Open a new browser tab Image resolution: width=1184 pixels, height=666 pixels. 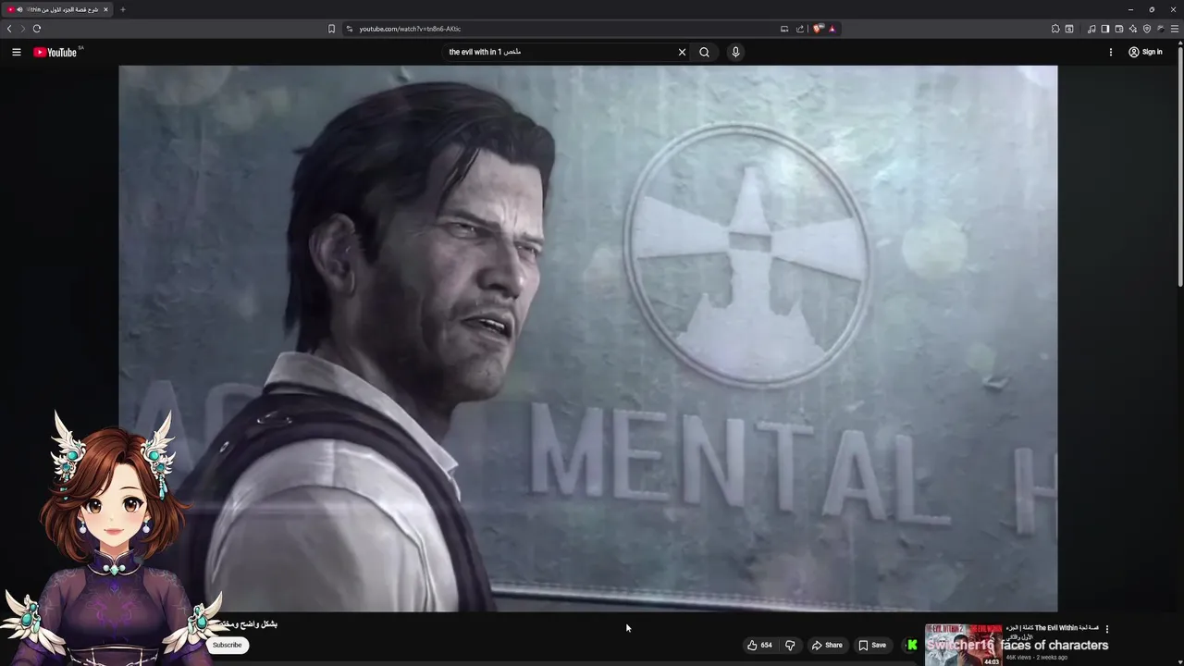pyautogui.click(x=122, y=9)
